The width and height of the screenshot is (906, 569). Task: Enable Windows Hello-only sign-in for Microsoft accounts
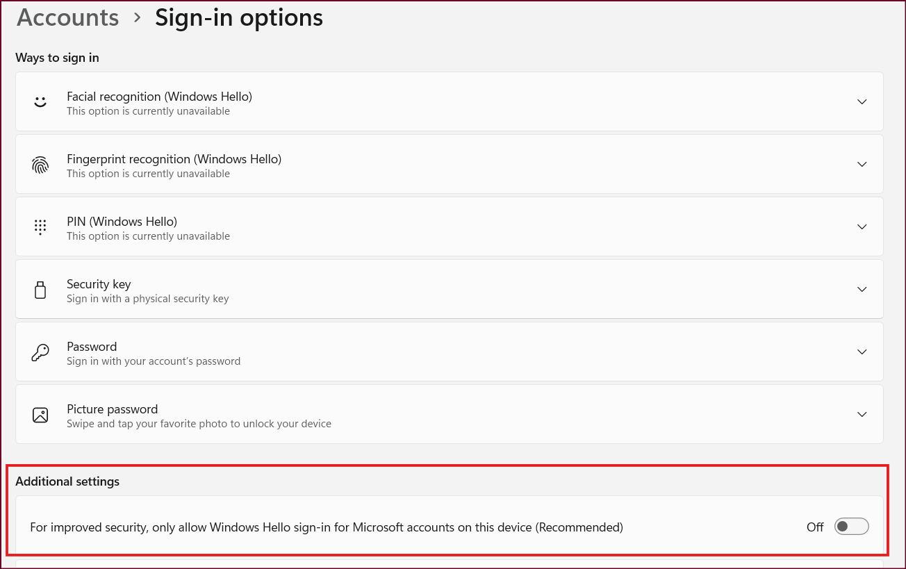pos(851,527)
